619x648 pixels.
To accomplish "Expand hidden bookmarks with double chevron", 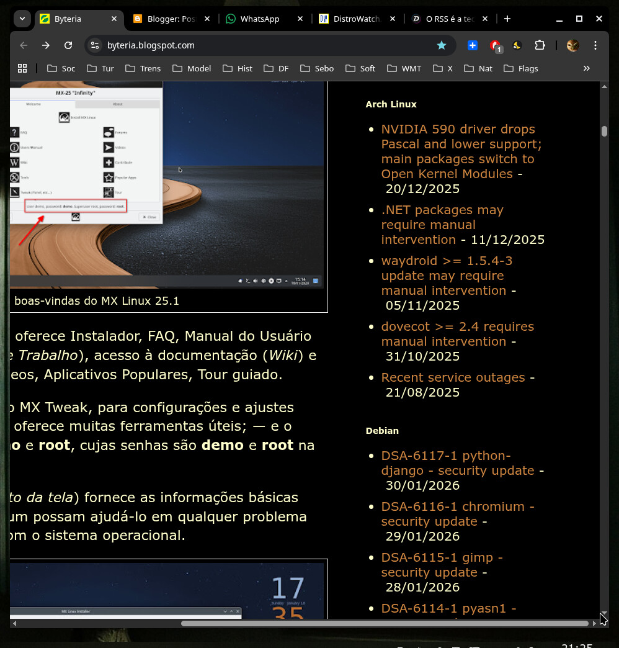I will coord(587,68).
